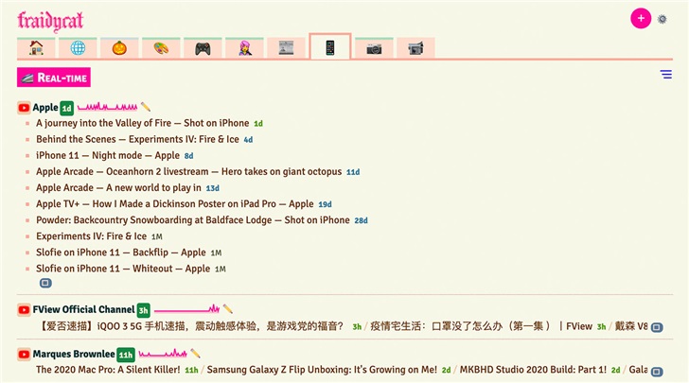689x383 pixels.
Task: Click Marques Brownlee activity sparkline
Action: click(163, 353)
